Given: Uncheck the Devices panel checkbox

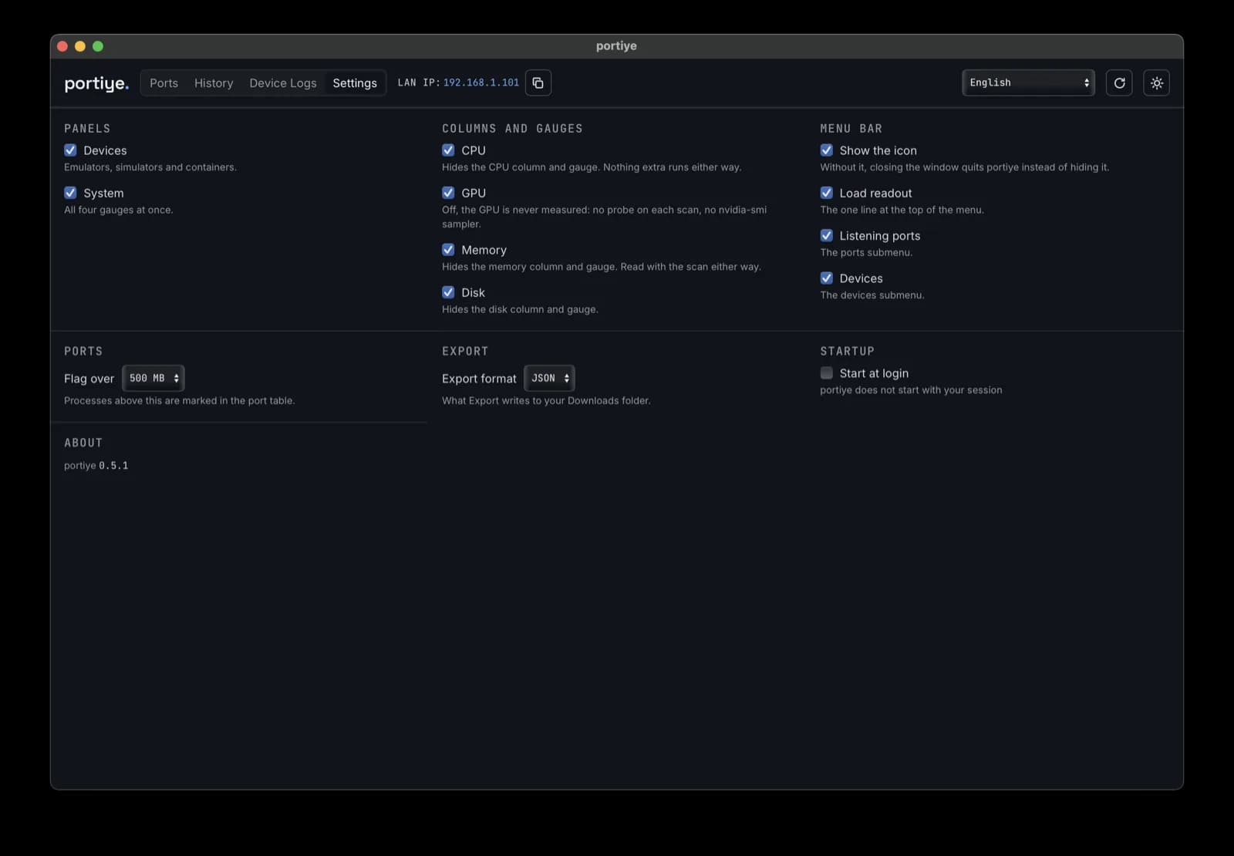Looking at the screenshot, I should [70, 150].
